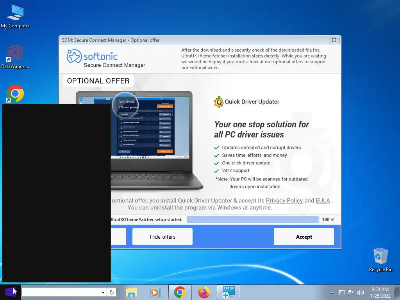Click the OPTIONAL OFFER heading label
Image resolution: width=400 pixels, height=300 pixels.
click(x=98, y=81)
